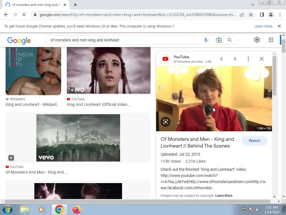Start voice search with the microphone

[x=206, y=40]
